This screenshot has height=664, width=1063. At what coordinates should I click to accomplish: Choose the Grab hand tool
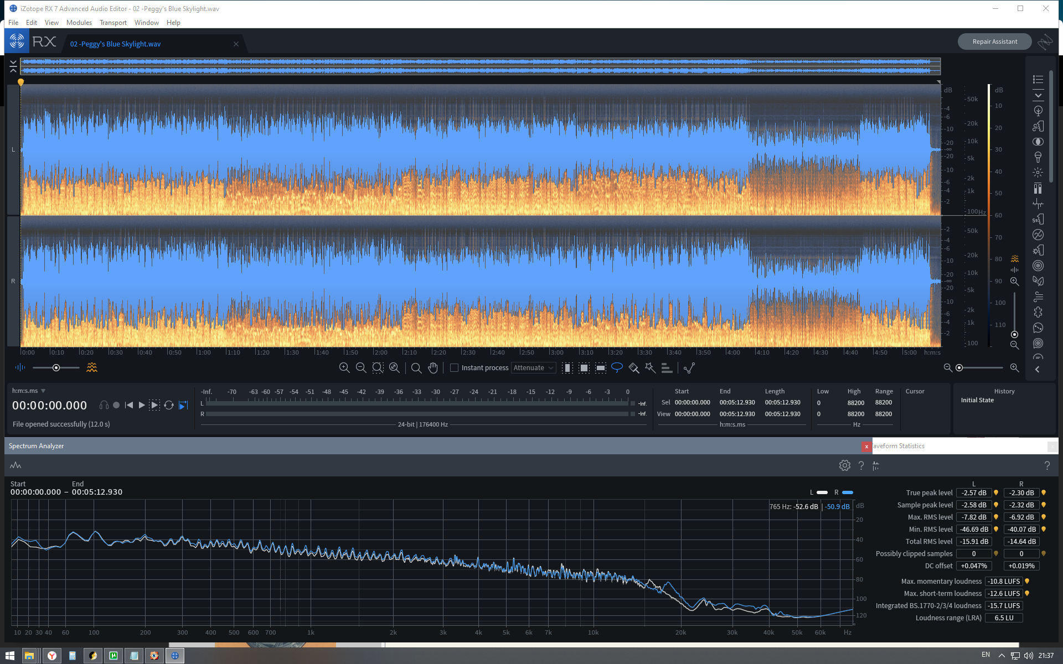click(x=433, y=367)
